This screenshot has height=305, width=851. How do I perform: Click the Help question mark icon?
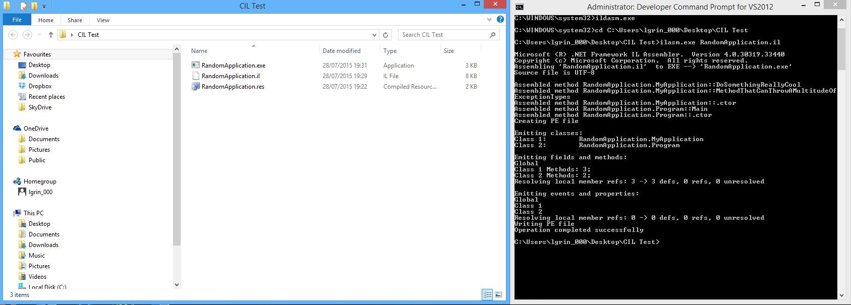click(x=500, y=19)
